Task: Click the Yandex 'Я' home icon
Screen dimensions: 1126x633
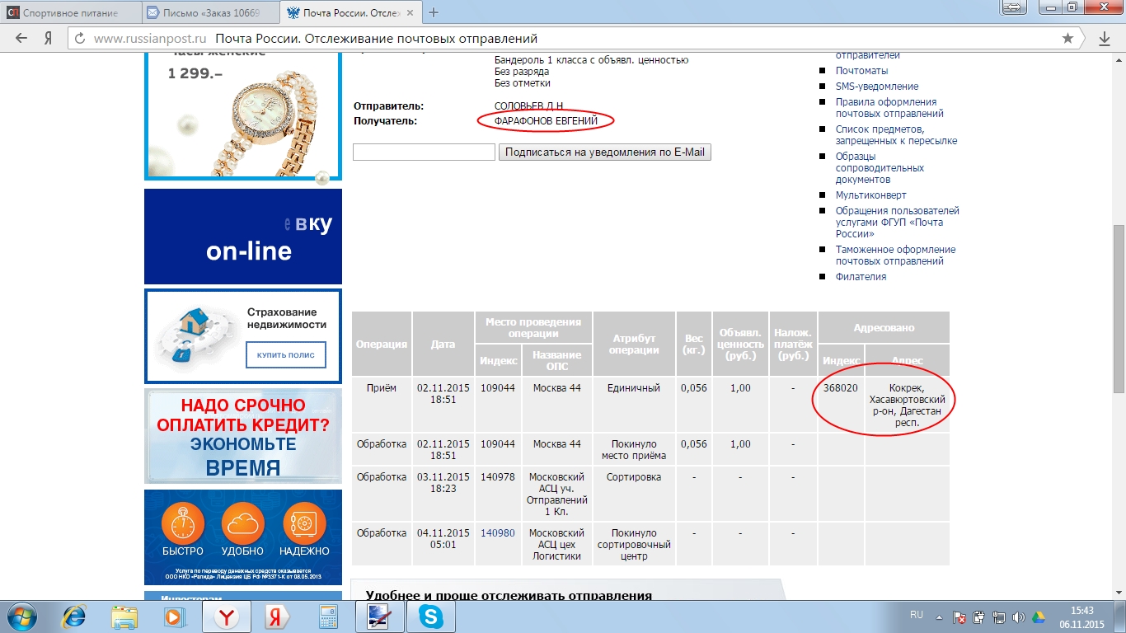Action: (x=49, y=39)
